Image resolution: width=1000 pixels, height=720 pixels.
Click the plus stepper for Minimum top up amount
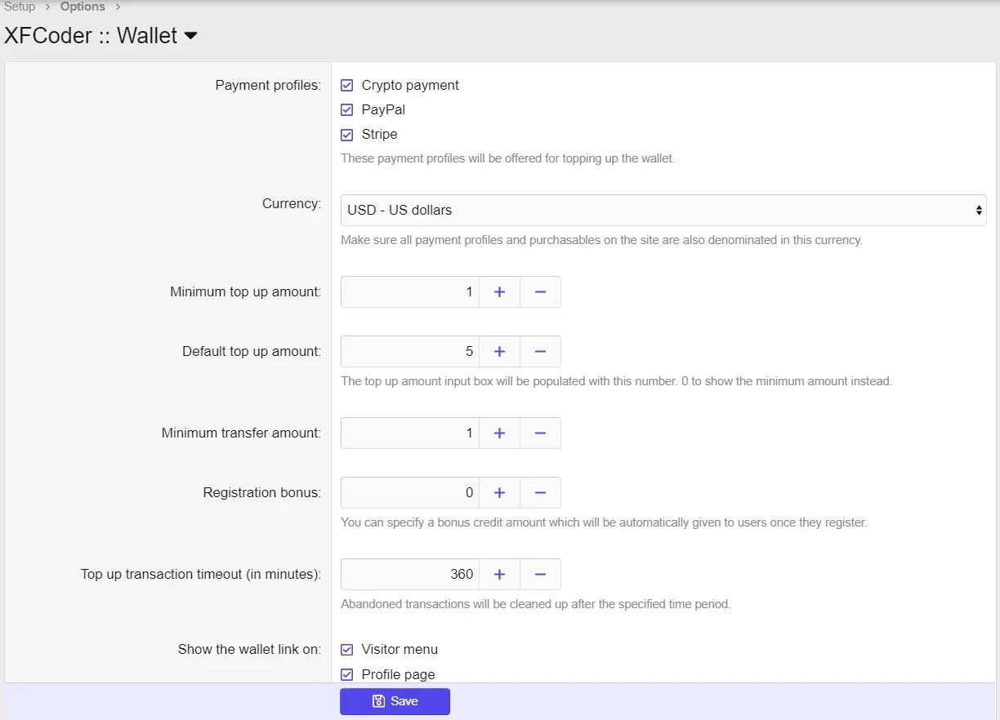click(499, 291)
